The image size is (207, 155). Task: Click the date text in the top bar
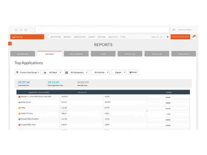(157, 37)
